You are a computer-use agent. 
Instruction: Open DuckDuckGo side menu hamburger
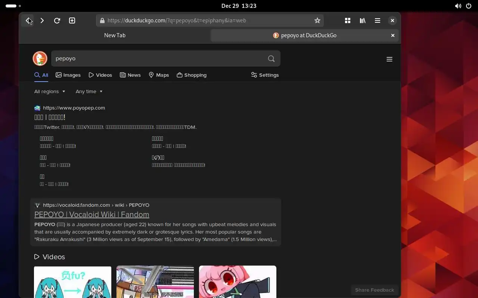[x=389, y=59]
